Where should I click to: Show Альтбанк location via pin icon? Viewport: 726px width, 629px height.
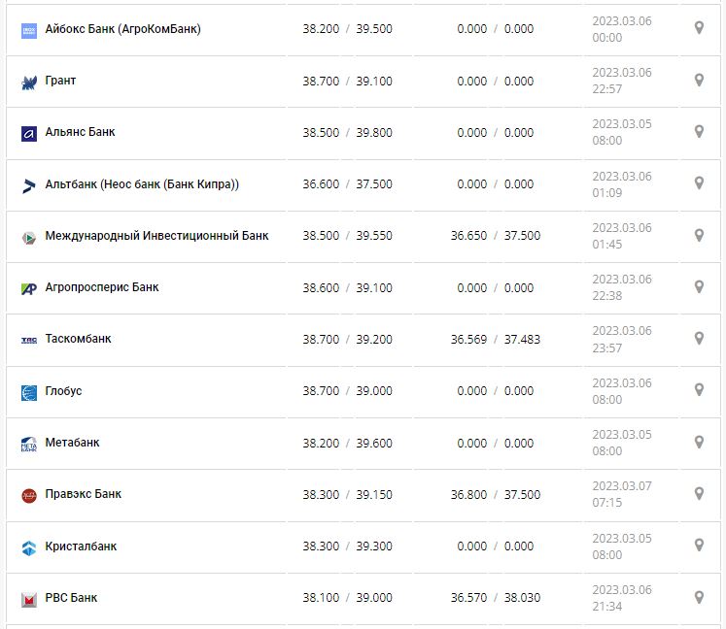pos(698,182)
